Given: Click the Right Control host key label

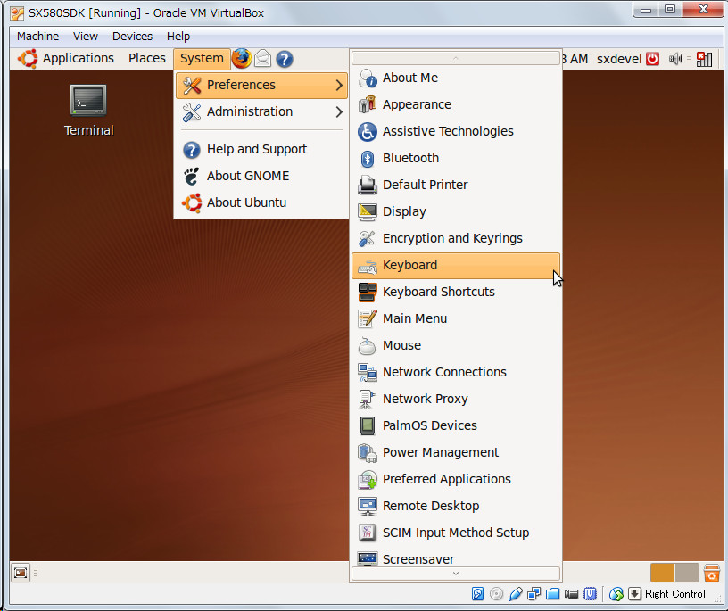Looking at the screenshot, I should pyautogui.click(x=675, y=594).
